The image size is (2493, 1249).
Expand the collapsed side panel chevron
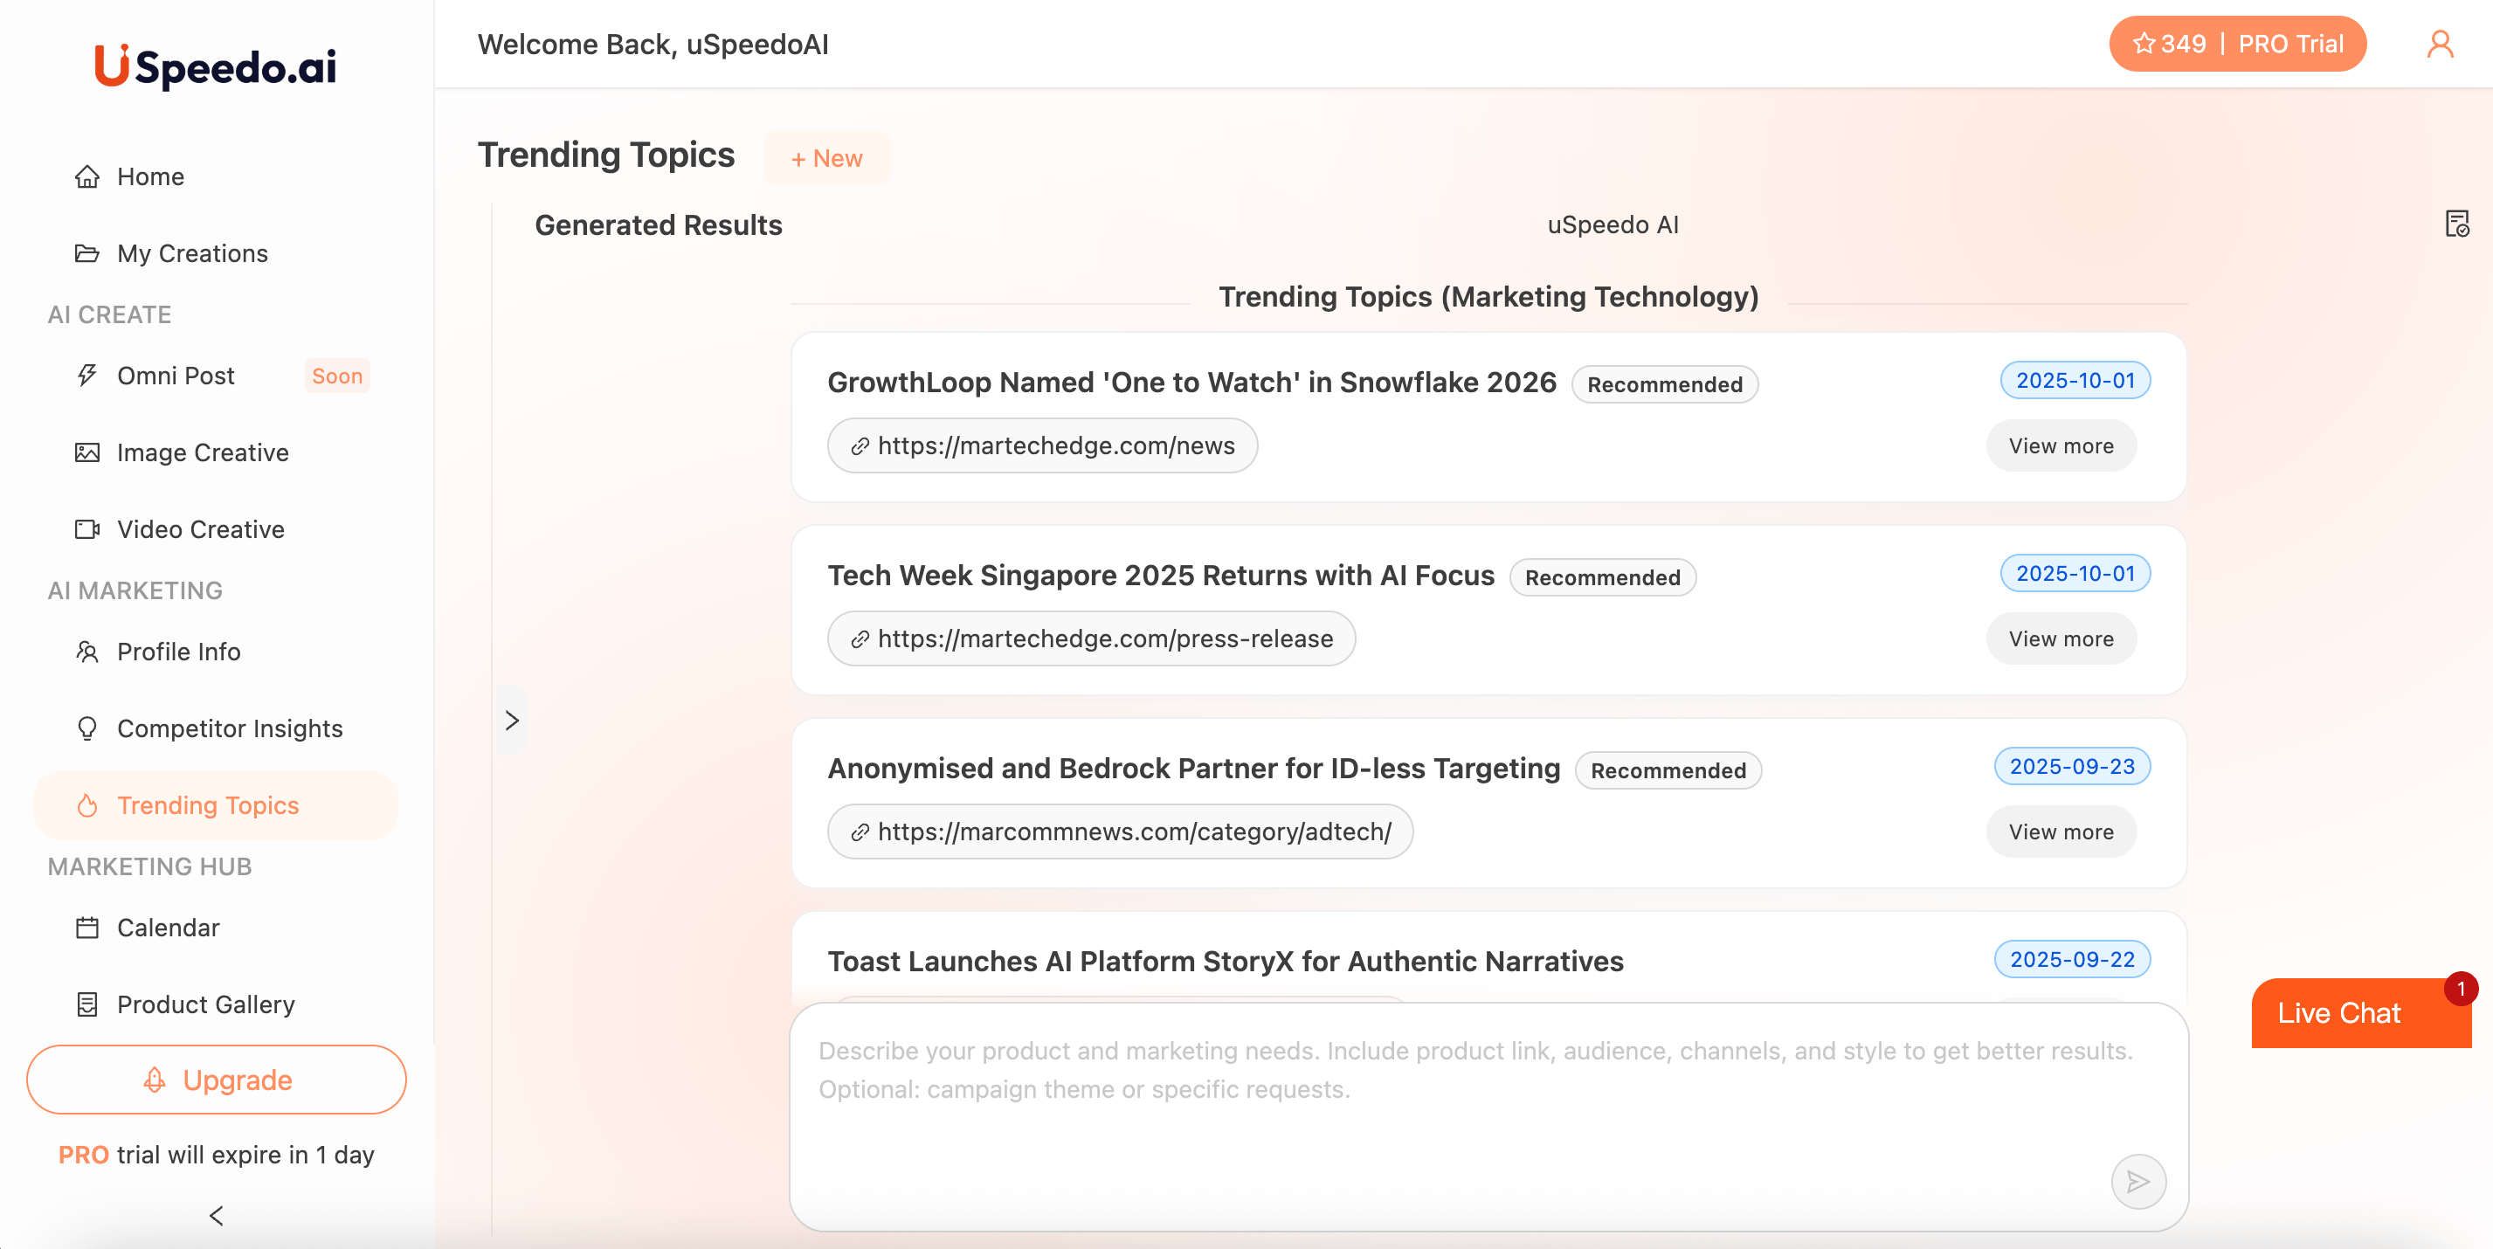[512, 720]
